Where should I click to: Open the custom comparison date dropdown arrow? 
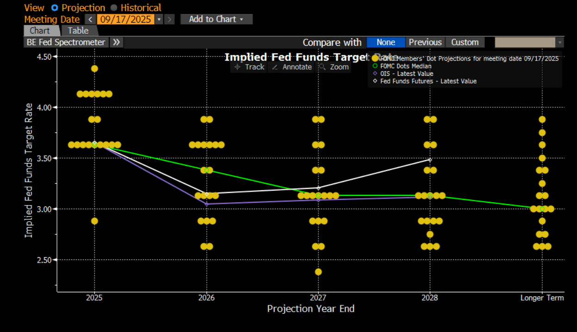tap(560, 42)
